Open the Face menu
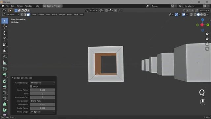The width and height of the screenshot is (211, 119). tap(76, 15)
